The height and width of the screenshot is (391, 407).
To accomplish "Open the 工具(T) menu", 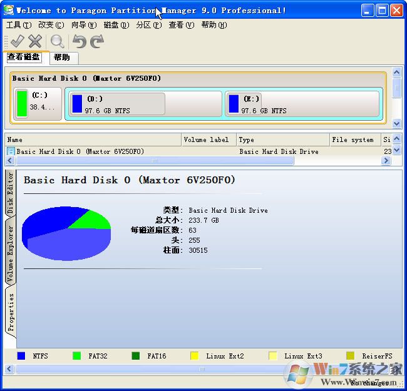I will pyautogui.click(x=18, y=25).
